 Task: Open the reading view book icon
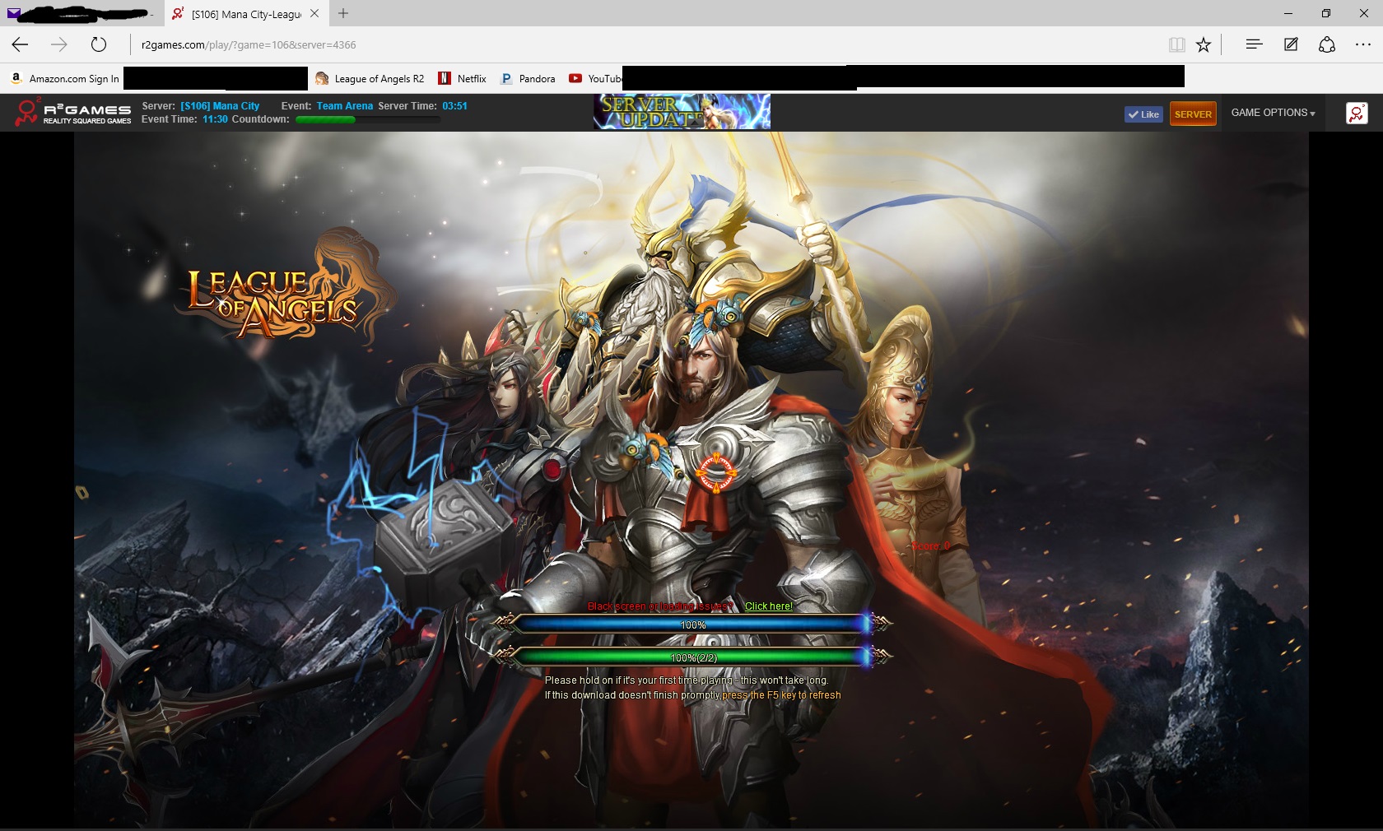click(x=1176, y=44)
